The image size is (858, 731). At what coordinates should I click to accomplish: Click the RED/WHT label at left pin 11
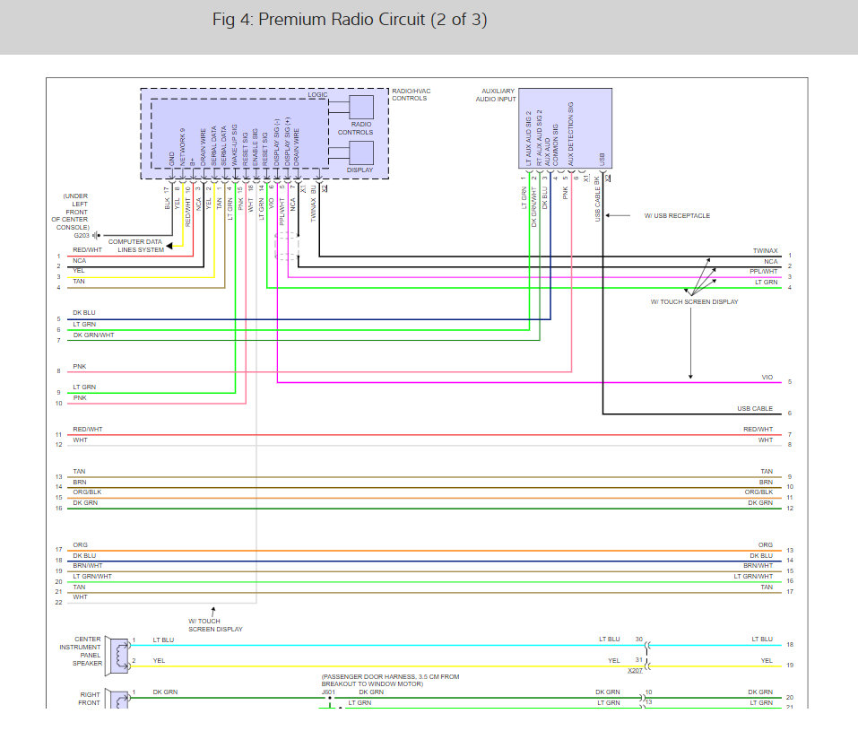coord(88,430)
